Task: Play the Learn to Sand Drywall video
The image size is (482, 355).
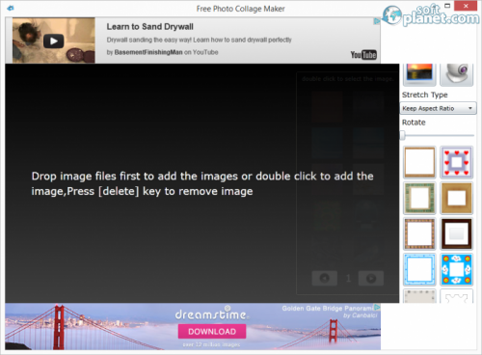Action: (54, 41)
